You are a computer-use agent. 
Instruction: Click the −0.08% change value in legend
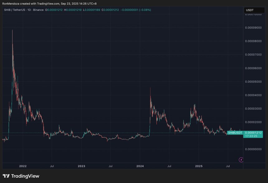(x=144, y=10)
